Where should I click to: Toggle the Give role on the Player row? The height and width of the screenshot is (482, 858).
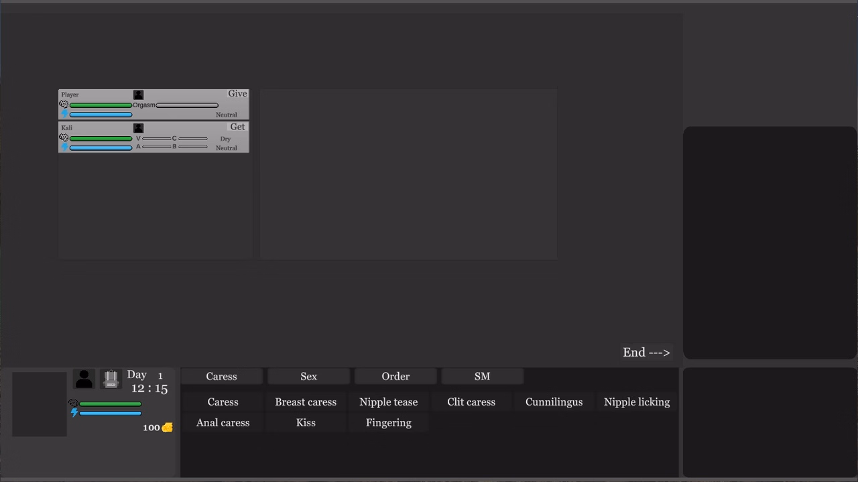[x=237, y=94]
